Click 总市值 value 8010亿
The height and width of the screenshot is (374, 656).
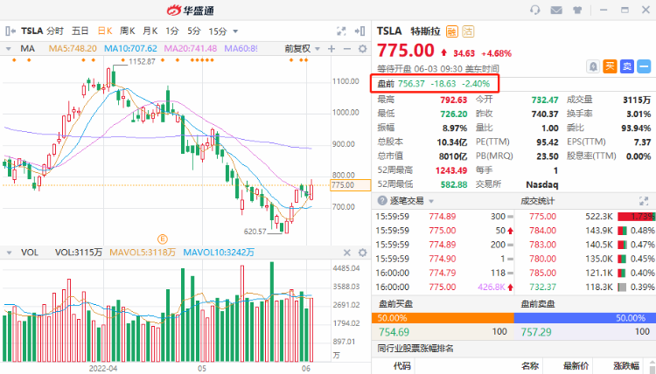click(x=453, y=156)
